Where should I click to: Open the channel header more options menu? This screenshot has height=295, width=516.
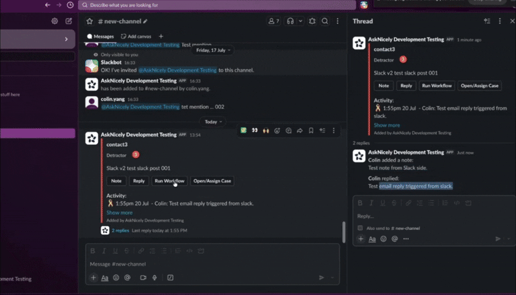pos(337,21)
